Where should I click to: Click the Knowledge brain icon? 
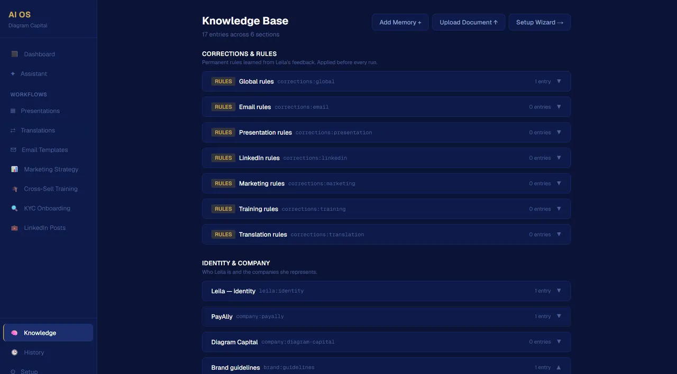pyautogui.click(x=14, y=333)
